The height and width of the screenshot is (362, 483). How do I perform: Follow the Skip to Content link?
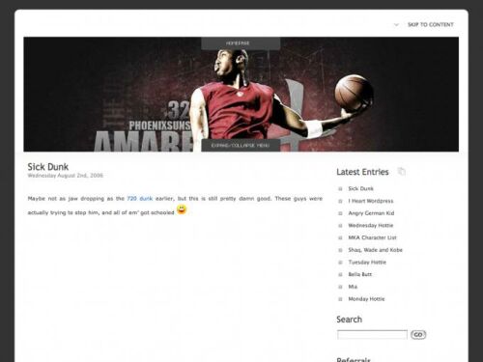click(431, 25)
